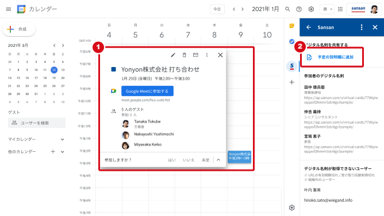Select day 12 in mini calendar
The height and width of the screenshot is (216, 384).
54,70
